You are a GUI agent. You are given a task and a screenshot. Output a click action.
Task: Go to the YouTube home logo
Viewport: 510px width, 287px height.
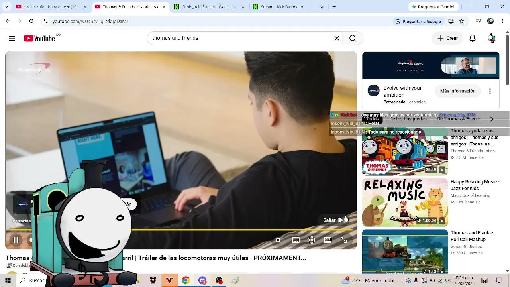pos(39,38)
